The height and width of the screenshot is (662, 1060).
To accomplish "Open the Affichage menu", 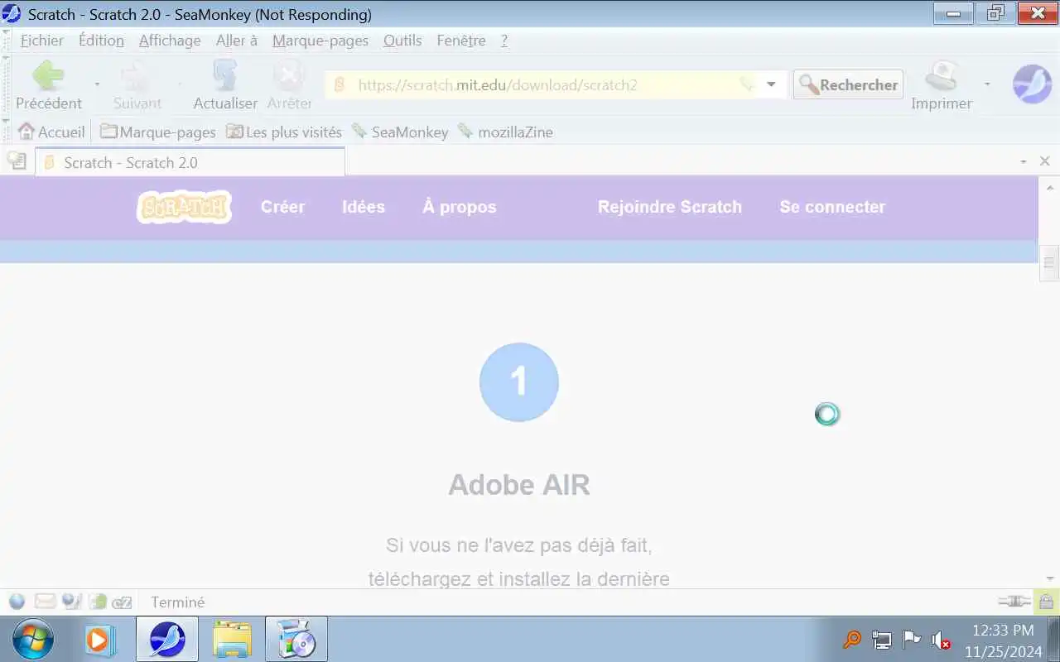I will pyautogui.click(x=170, y=41).
